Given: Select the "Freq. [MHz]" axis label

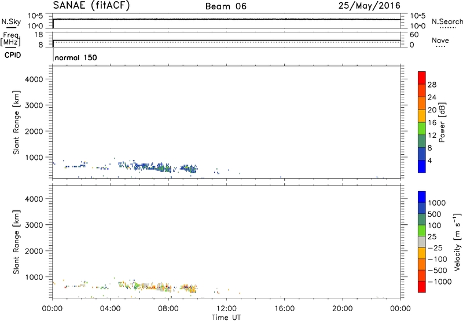Looking at the screenshot, I should pos(10,39).
